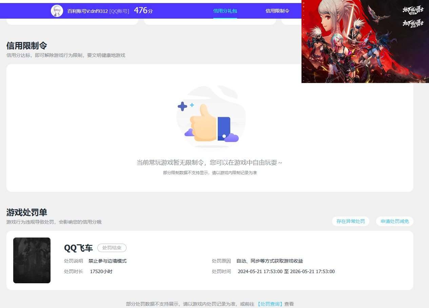Screen dimensions: 429x308
Task: Click the 476分 credit score
Action: pyautogui.click(x=143, y=11)
